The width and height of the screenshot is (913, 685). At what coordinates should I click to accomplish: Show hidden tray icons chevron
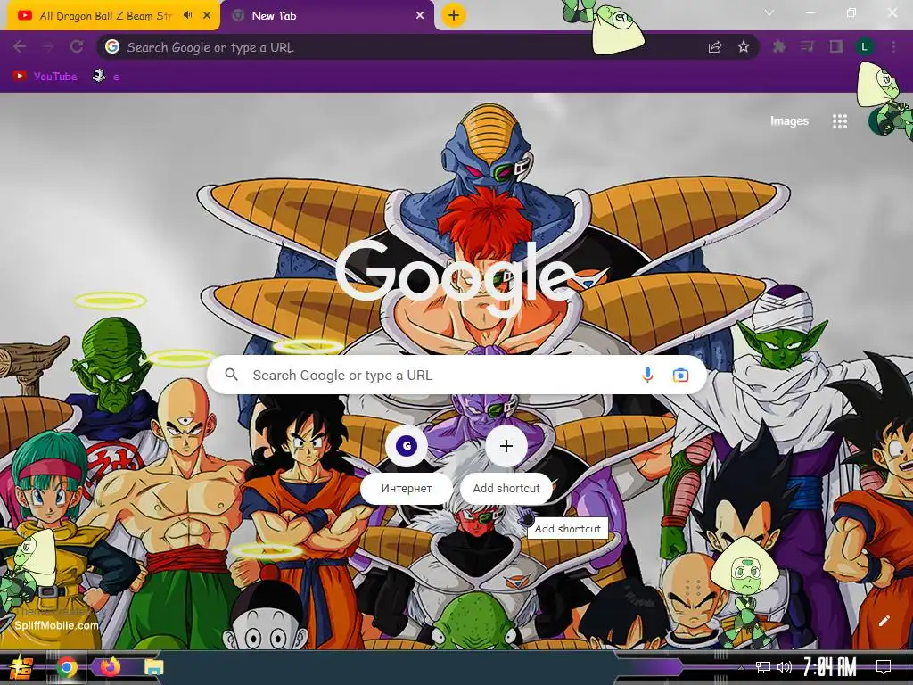click(741, 667)
